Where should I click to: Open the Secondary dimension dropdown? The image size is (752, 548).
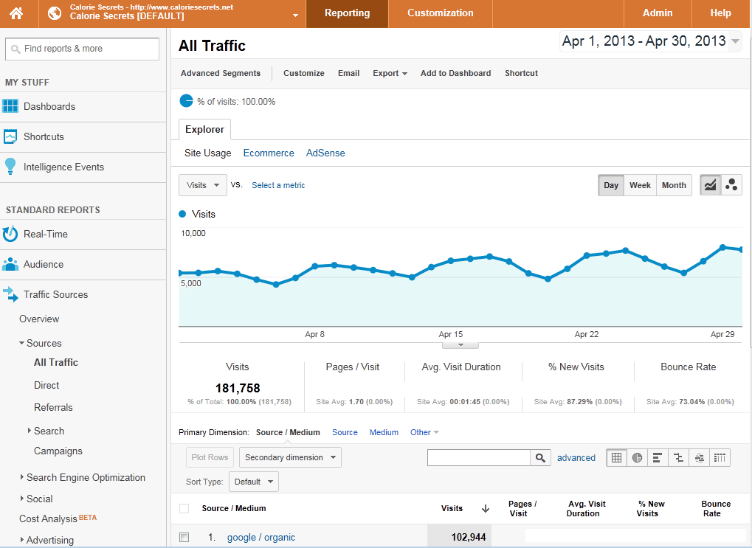click(290, 457)
